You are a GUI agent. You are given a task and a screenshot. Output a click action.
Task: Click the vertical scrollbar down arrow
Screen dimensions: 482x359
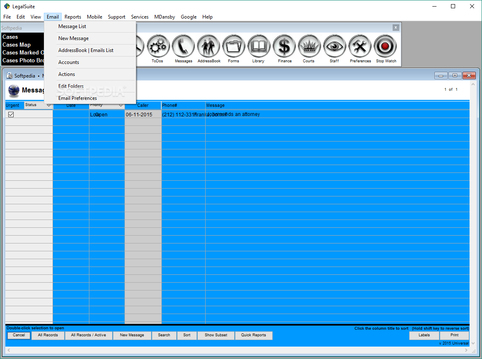coord(473,343)
